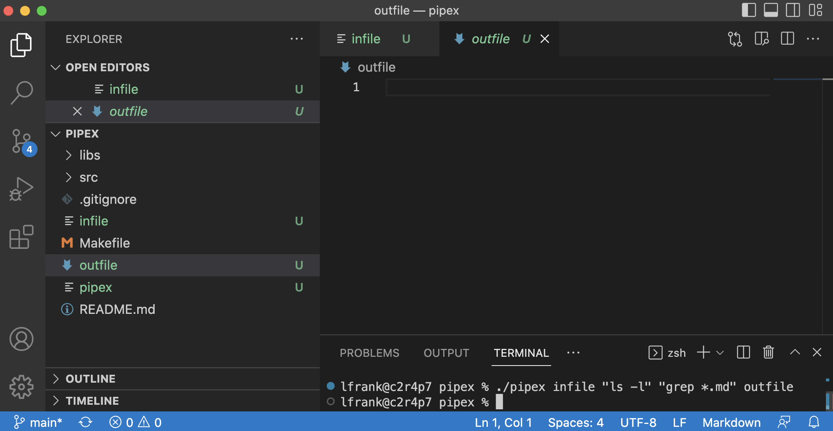The height and width of the screenshot is (431, 833).
Task: Select the TERMINAL tab
Action: [521, 353]
